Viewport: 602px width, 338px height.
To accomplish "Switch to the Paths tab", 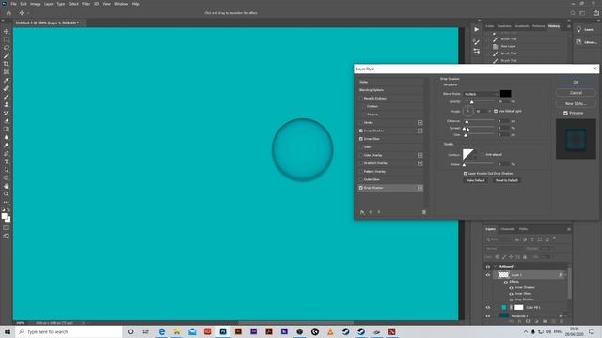I will pyautogui.click(x=523, y=229).
